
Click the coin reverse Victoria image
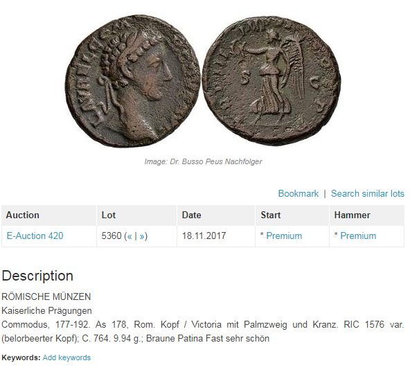tap(271, 80)
